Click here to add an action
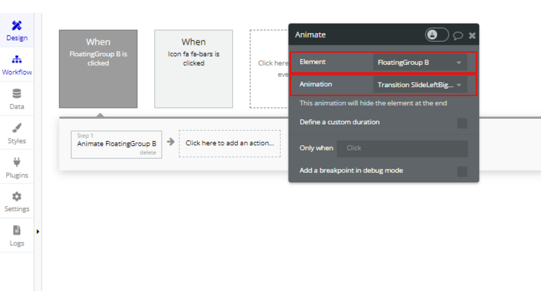541x304 pixels. point(230,144)
